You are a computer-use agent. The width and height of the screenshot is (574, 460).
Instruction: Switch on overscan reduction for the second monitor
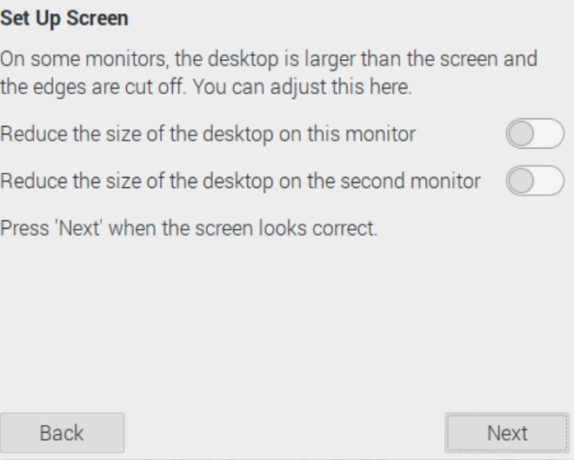pos(535,182)
